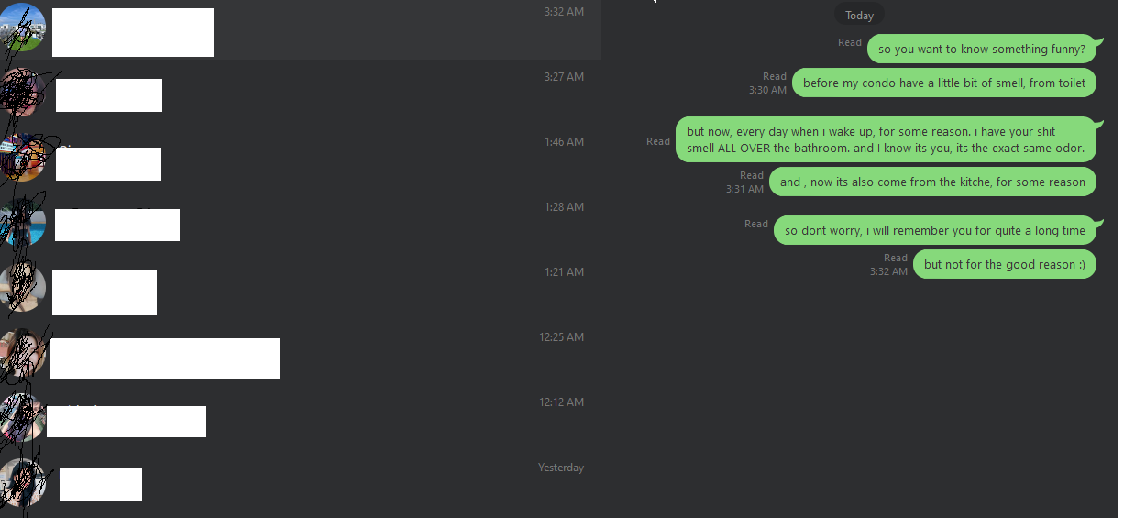Open the chat from 12:25 AM

(x=300, y=354)
